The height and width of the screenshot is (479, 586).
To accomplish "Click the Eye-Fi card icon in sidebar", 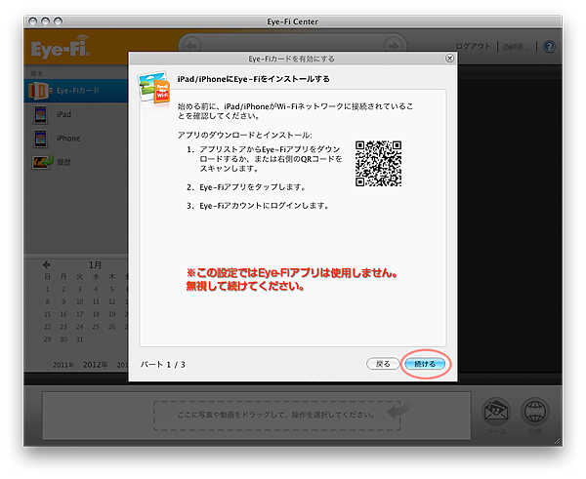I will (39, 91).
